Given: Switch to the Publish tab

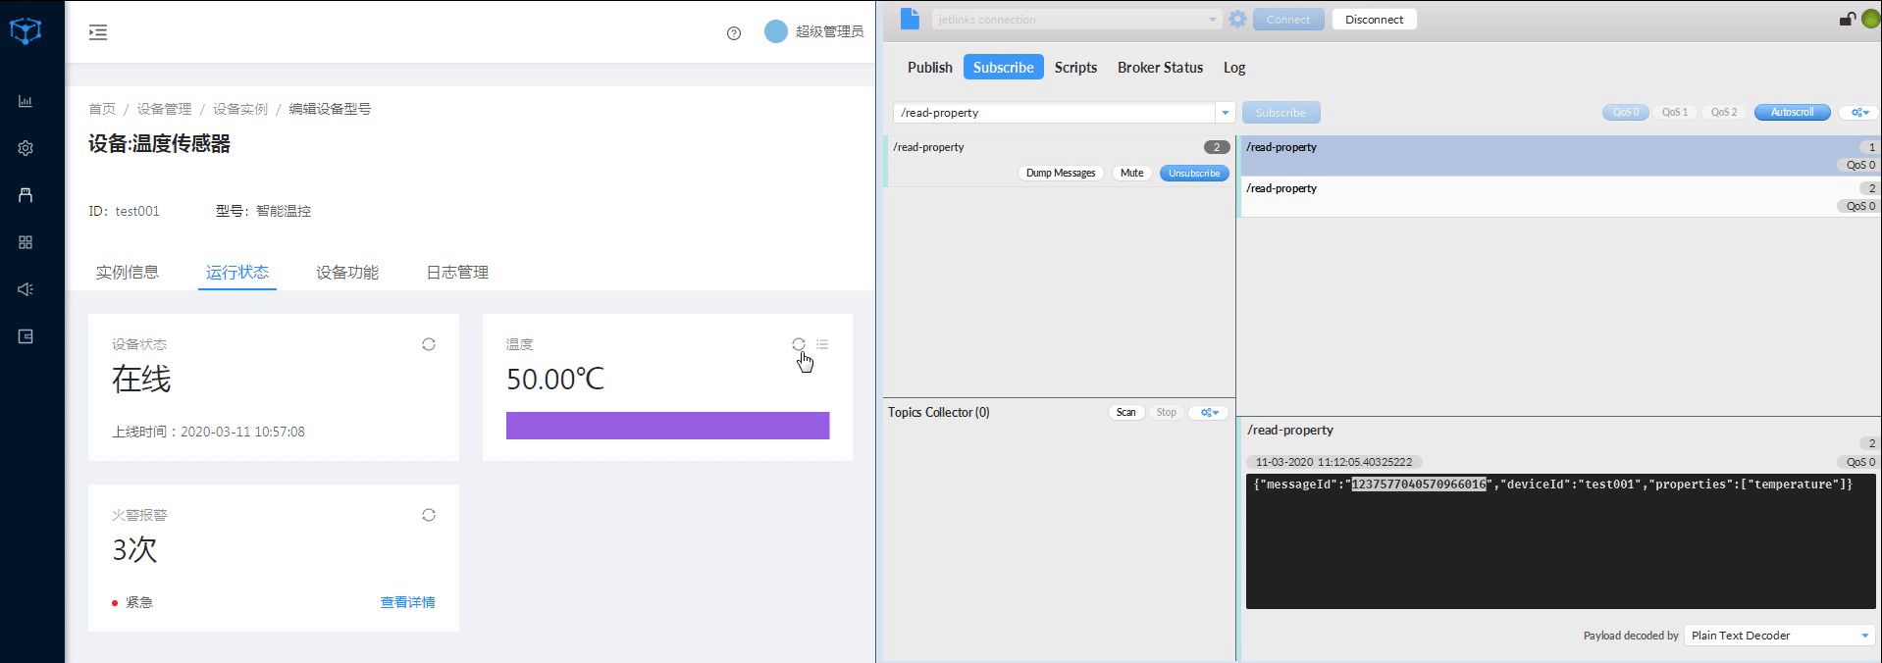Looking at the screenshot, I should (929, 68).
